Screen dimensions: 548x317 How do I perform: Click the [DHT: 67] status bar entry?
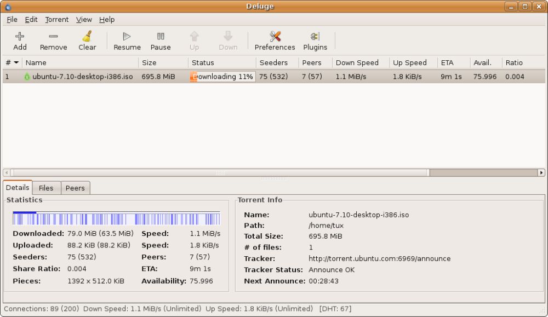(335, 309)
